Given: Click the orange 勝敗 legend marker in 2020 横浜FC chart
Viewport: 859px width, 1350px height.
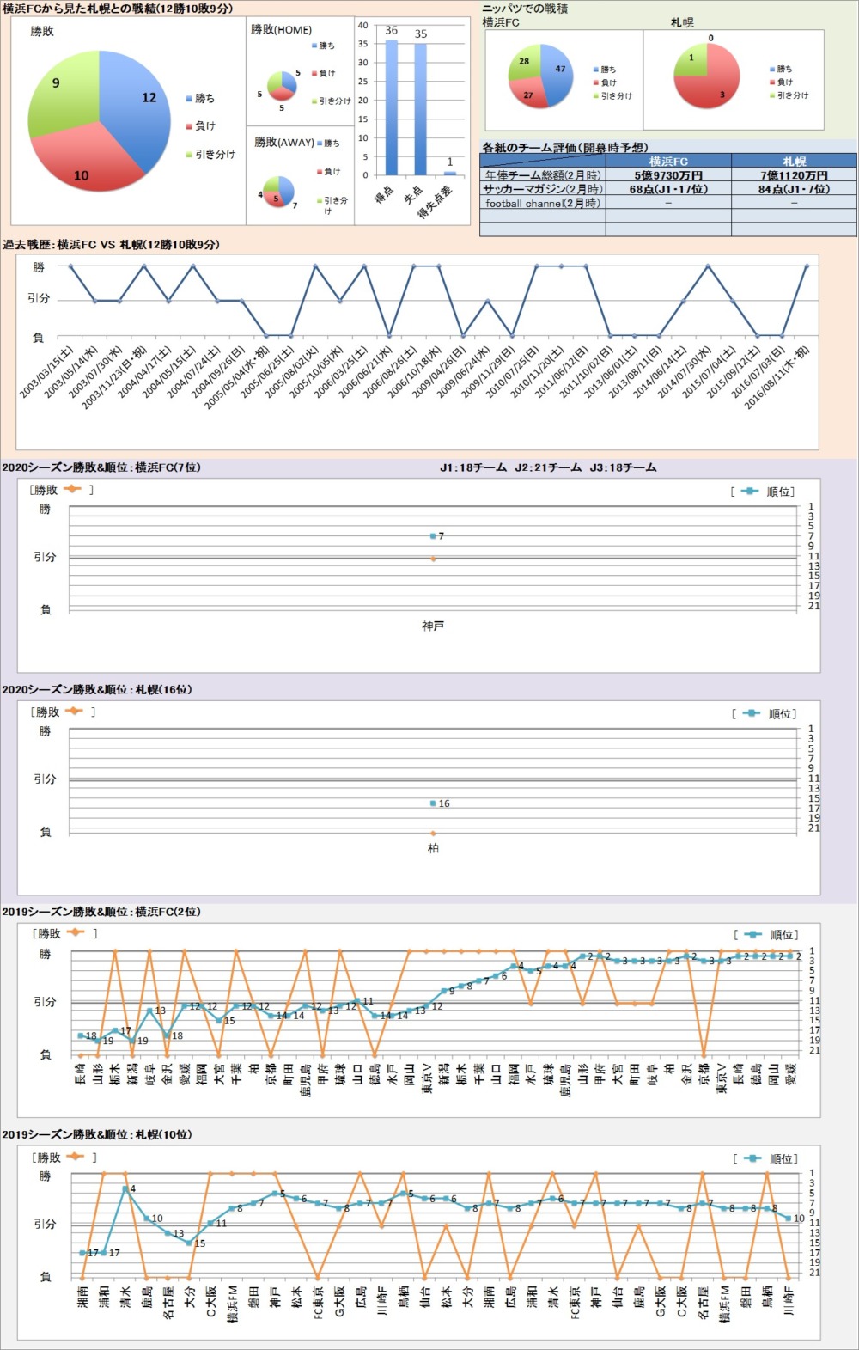Looking at the screenshot, I should point(72,489).
